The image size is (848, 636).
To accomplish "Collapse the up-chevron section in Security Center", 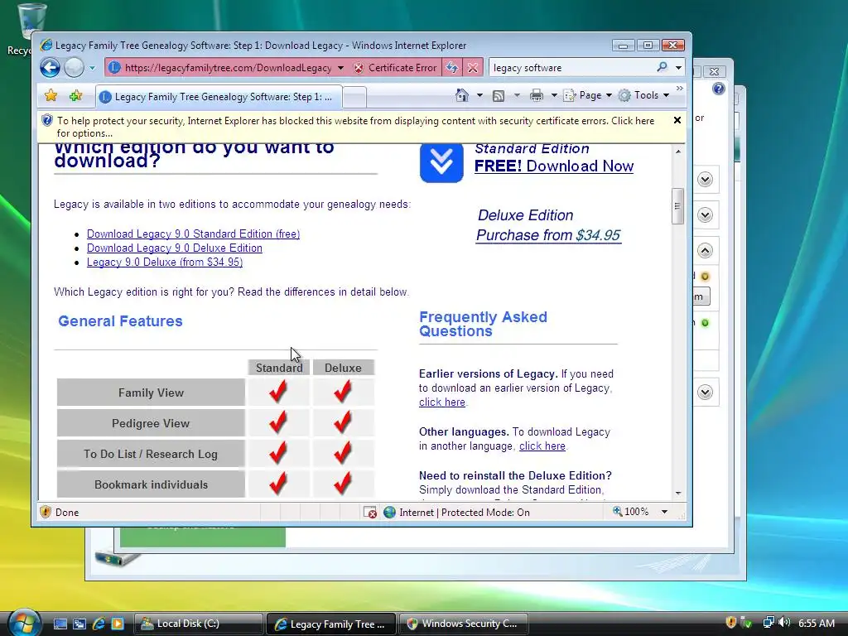I will 705,251.
